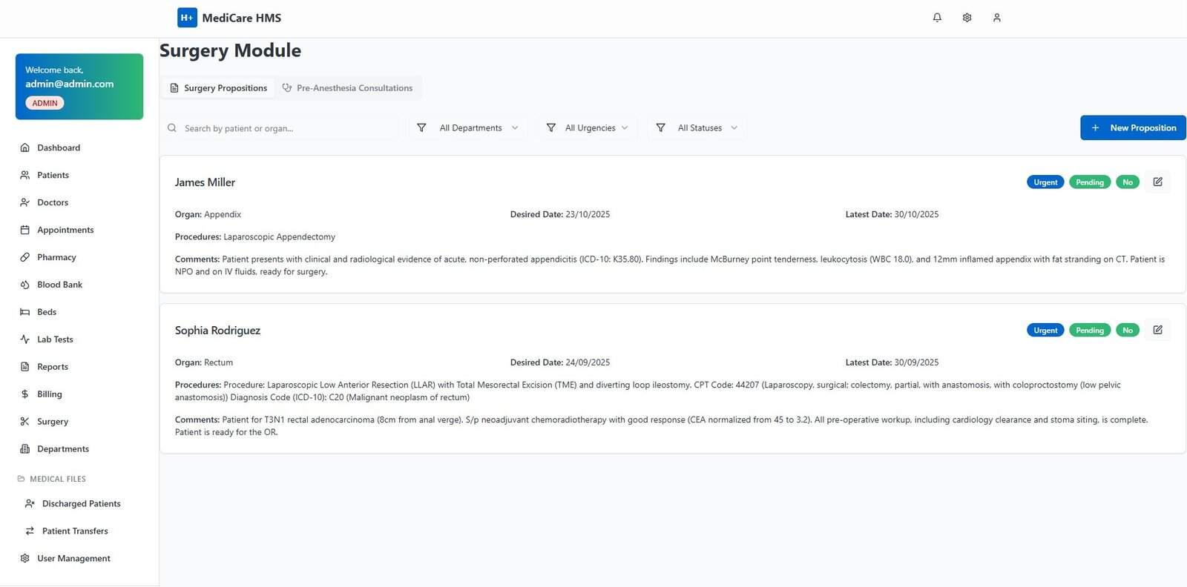Edit Sophia Rodriguez's surgery proposition
This screenshot has height=587, width=1187.
point(1157,330)
